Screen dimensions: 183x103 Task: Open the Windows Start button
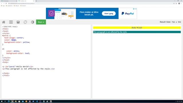pos(2,101)
